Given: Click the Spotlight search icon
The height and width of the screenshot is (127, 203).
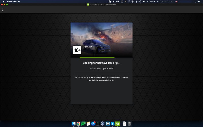Looking at the screenshot, I should (x=195, y=2).
